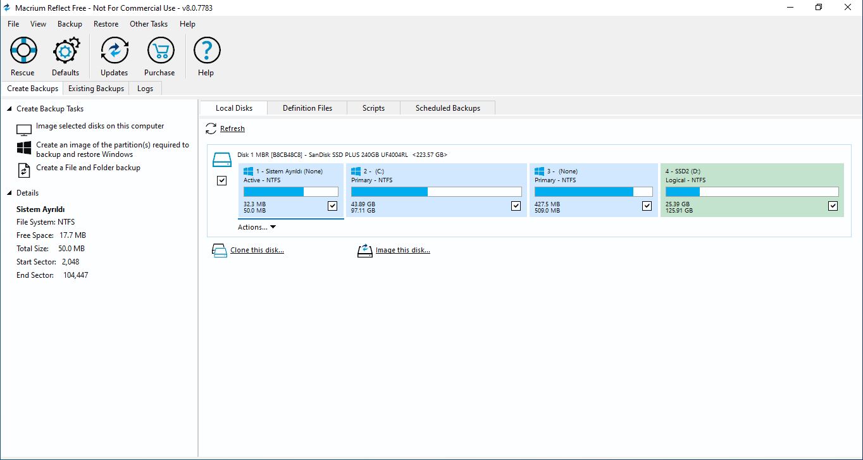Viewport: 863px width, 460px height.
Task: Uncheck partition 1 Sistem Ayrıldı checkbox
Action: (333, 206)
